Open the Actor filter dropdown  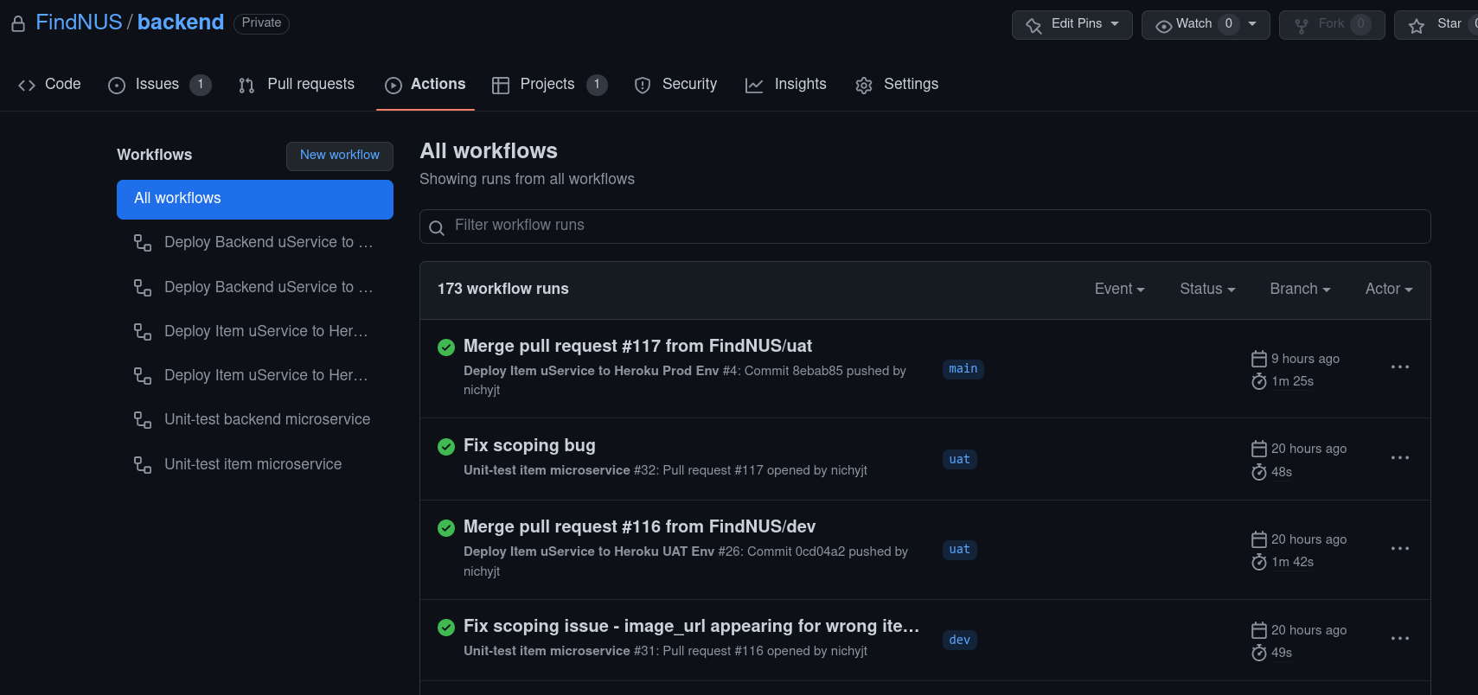coord(1389,289)
